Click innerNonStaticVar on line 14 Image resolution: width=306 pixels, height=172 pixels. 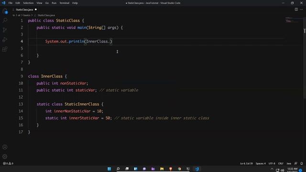[x=72, y=111]
